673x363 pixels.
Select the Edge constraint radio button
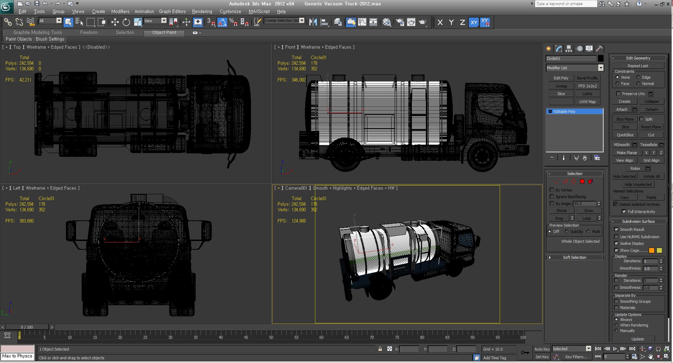[638, 77]
